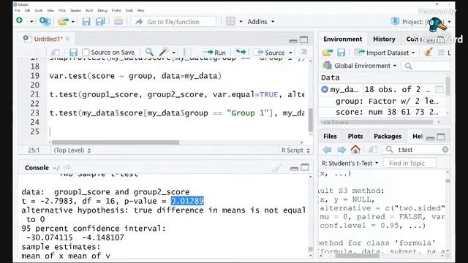
Task: Click the editor vertical scrollbar
Action: tap(310, 120)
